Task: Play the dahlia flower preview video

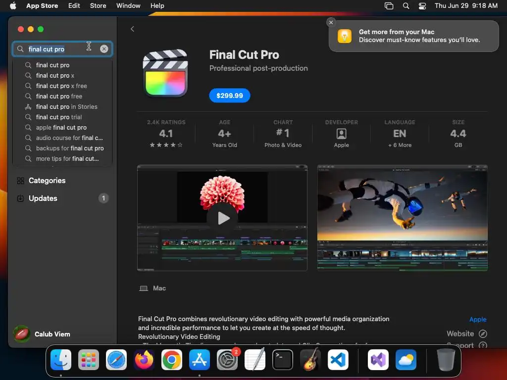Action: [x=223, y=218]
